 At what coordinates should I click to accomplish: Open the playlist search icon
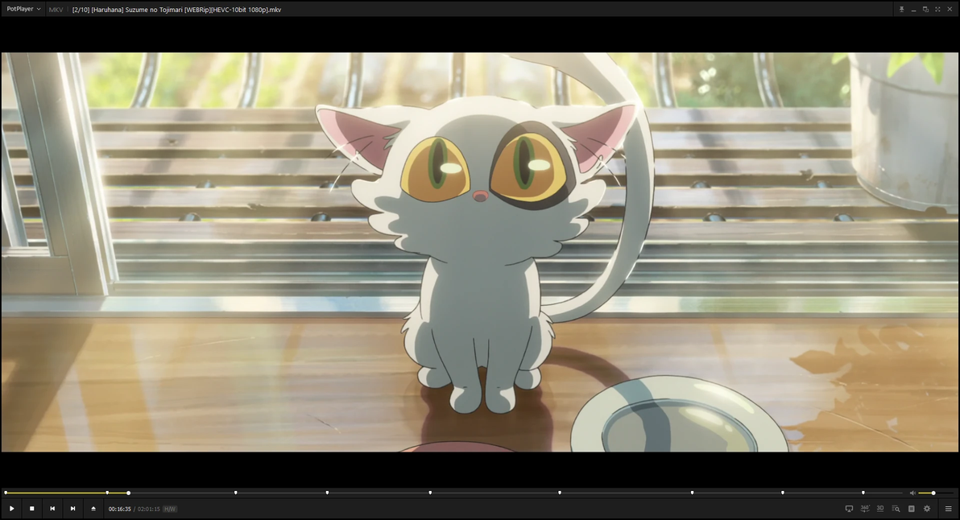pos(896,509)
